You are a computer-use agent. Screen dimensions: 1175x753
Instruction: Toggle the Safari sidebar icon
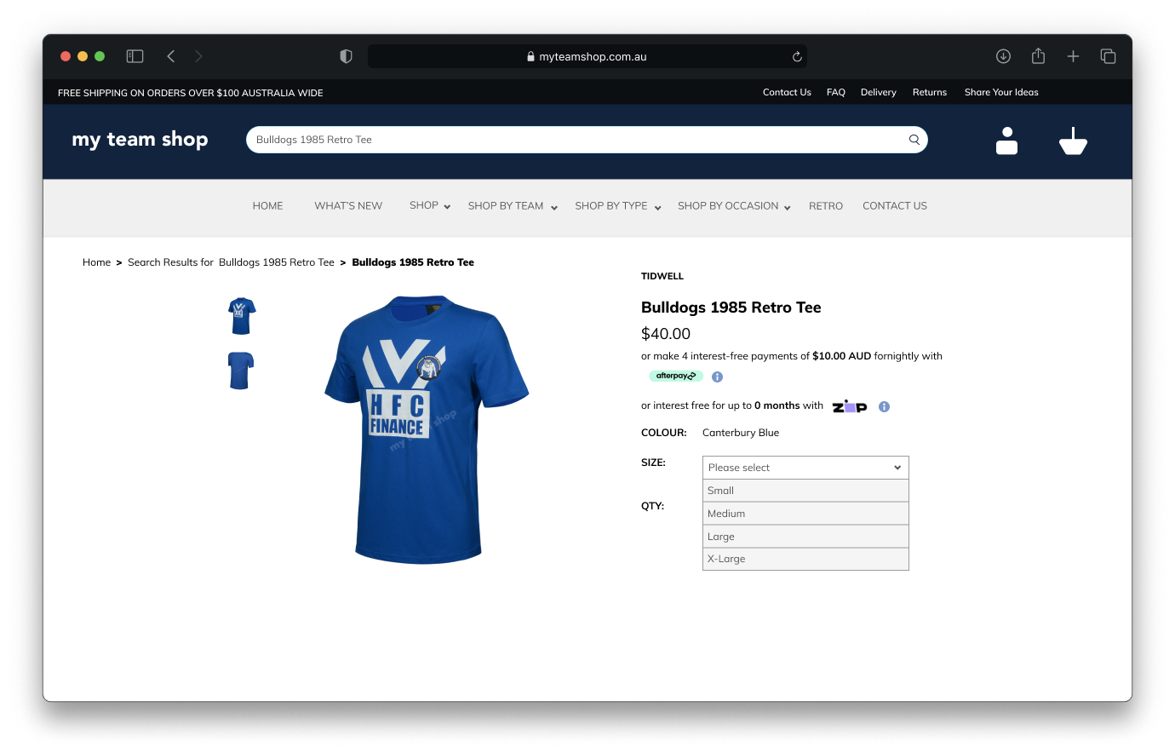(x=135, y=56)
